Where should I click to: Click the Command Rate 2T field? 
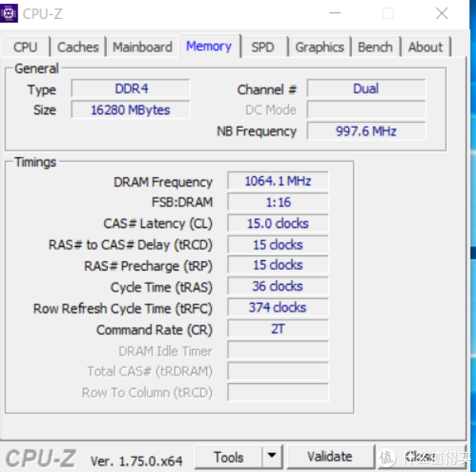[x=278, y=329]
